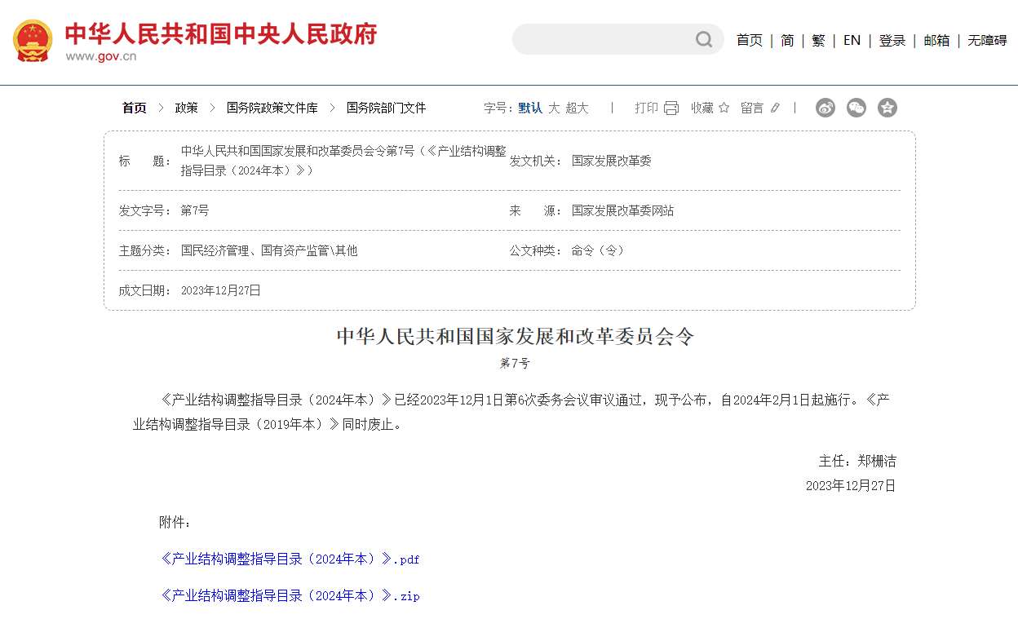Set font size to 超大
Screen dimensions: 1018x641
tap(577, 108)
